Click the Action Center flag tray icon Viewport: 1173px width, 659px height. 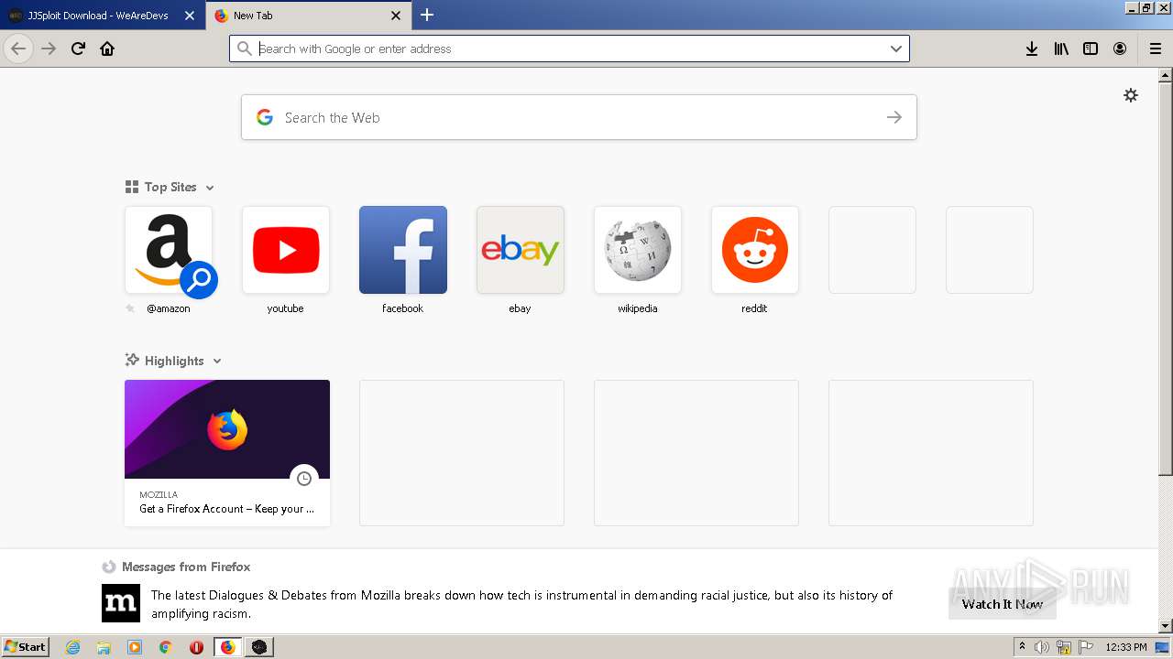(x=1086, y=647)
